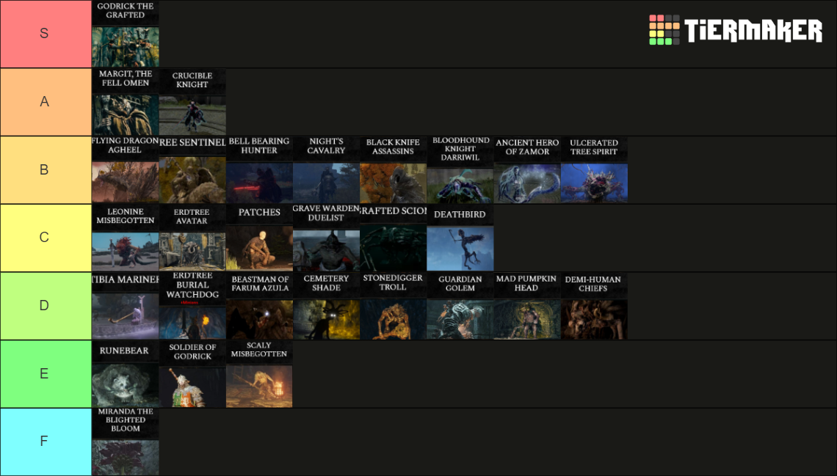Click the Soldier of Godrick card
The image size is (837, 476).
[192, 373]
